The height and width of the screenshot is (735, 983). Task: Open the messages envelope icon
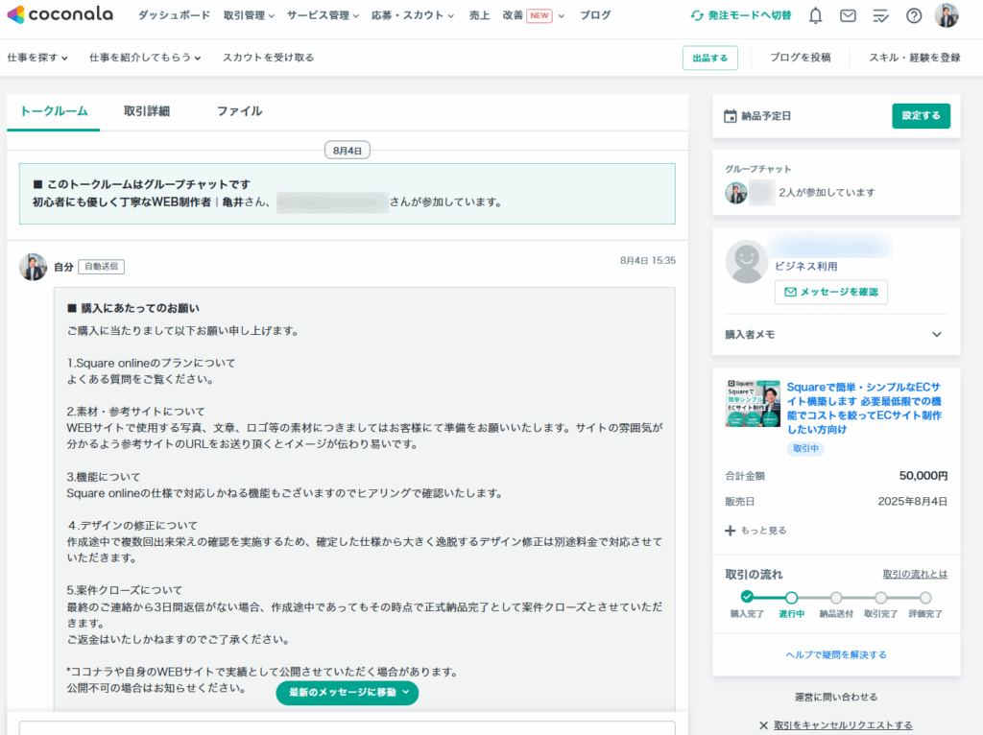848,15
